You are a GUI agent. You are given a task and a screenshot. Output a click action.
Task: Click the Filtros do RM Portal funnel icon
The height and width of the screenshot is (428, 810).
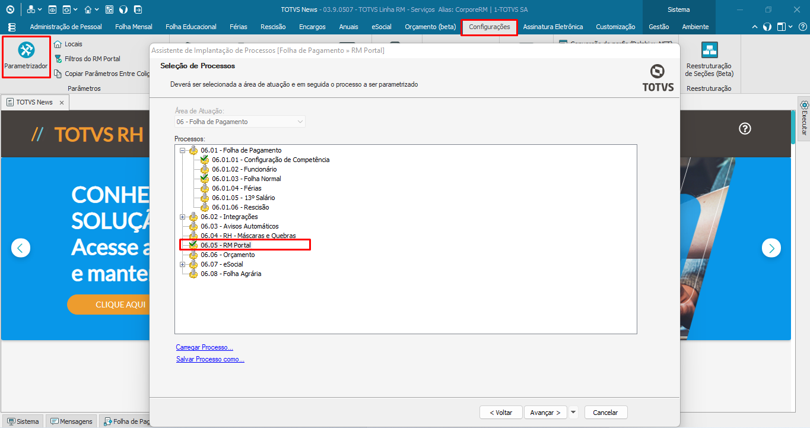pos(58,59)
